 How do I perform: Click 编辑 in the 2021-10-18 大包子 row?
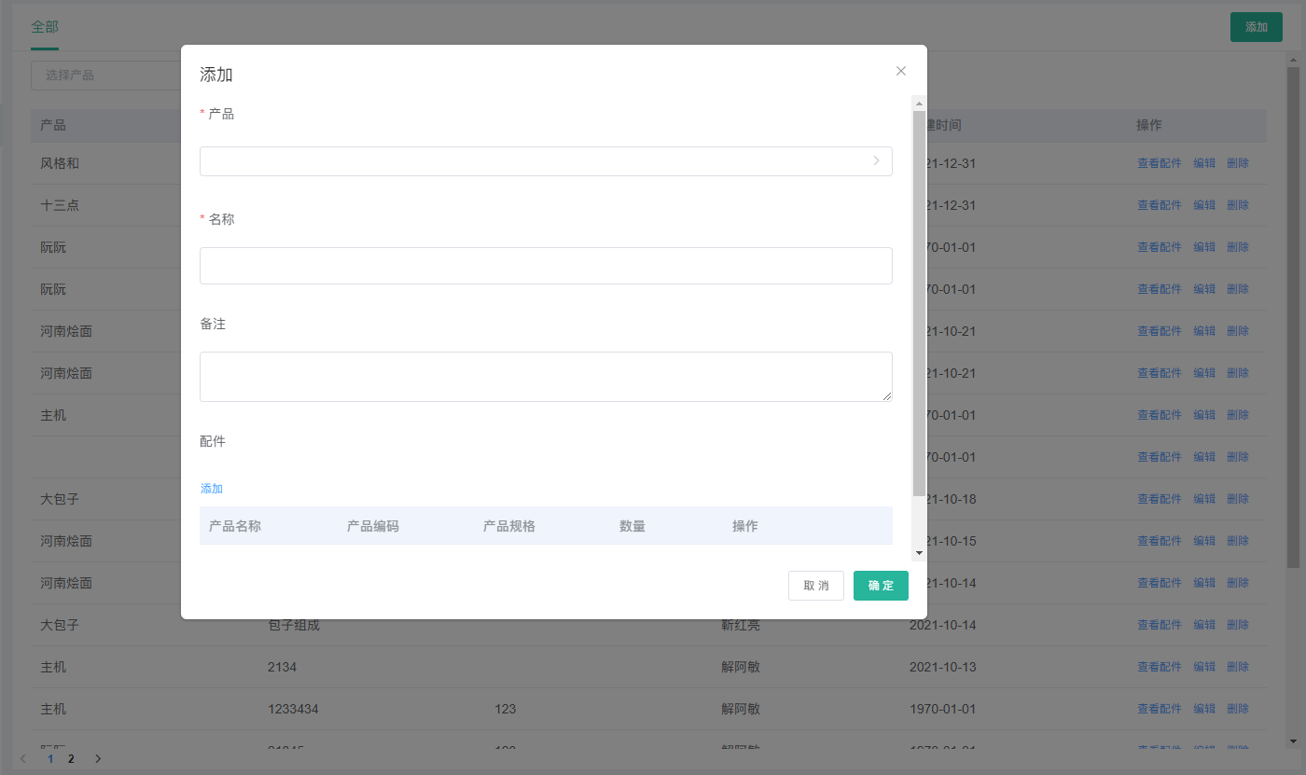coord(1204,499)
